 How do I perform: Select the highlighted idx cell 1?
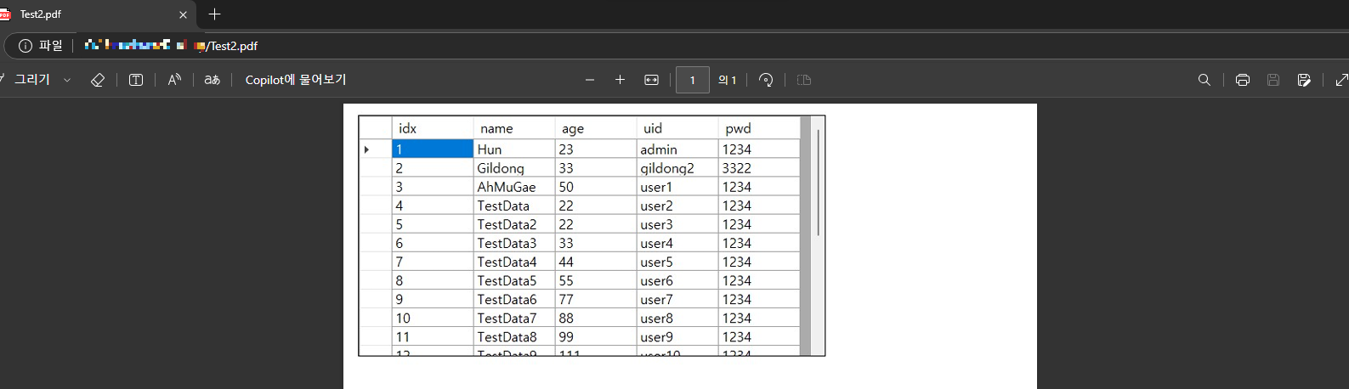click(x=433, y=149)
